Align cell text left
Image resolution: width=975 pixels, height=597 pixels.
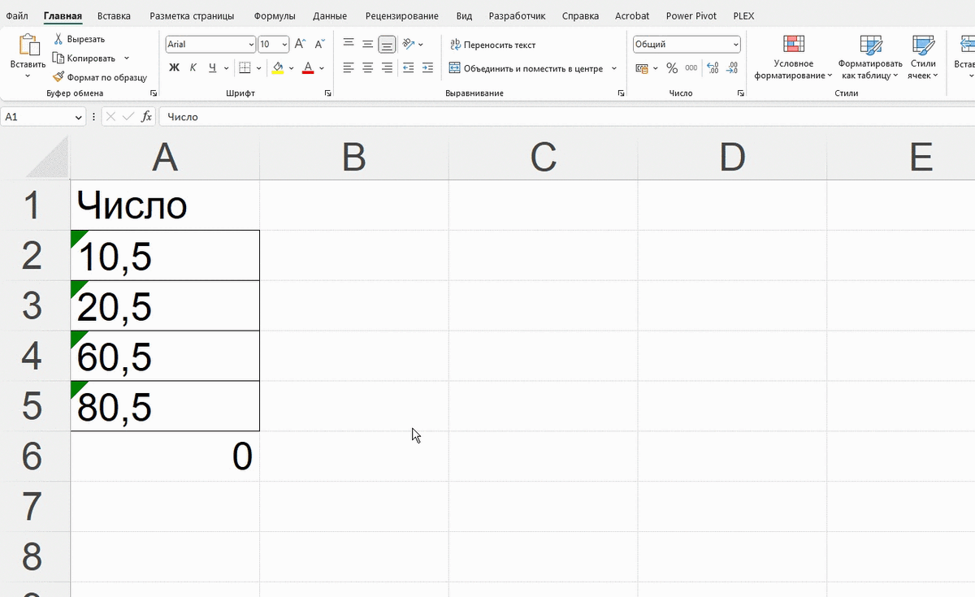click(x=349, y=68)
